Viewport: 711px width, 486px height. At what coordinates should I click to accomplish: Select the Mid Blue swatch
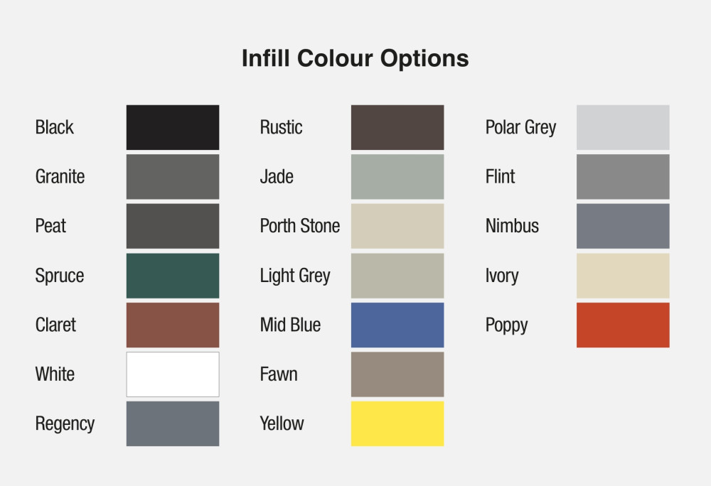coord(397,325)
